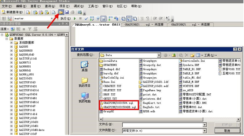244x136 pixels.
Task: Expand the System Databases (系统数据库) folder node
Action: (x=11, y=42)
